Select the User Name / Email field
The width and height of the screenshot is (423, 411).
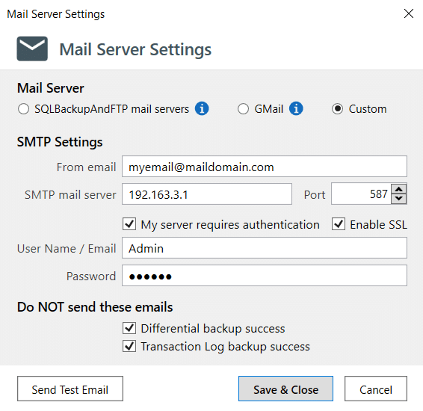pos(265,248)
